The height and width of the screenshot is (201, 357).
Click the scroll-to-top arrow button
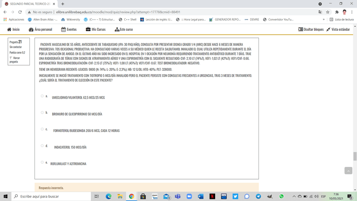348,171
